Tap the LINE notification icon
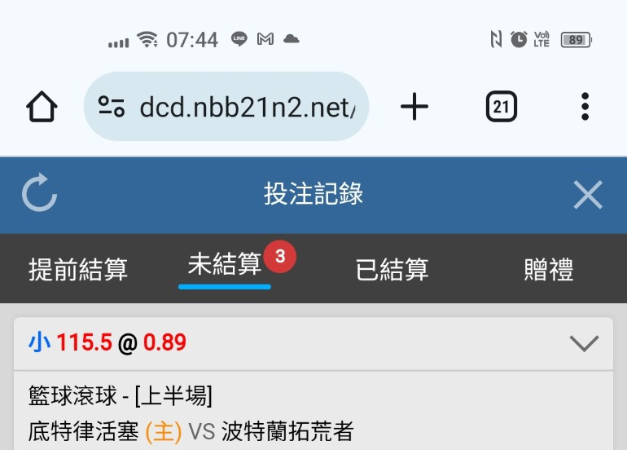The height and width of the screenshot is (450, 627). [x=239, y=39]
